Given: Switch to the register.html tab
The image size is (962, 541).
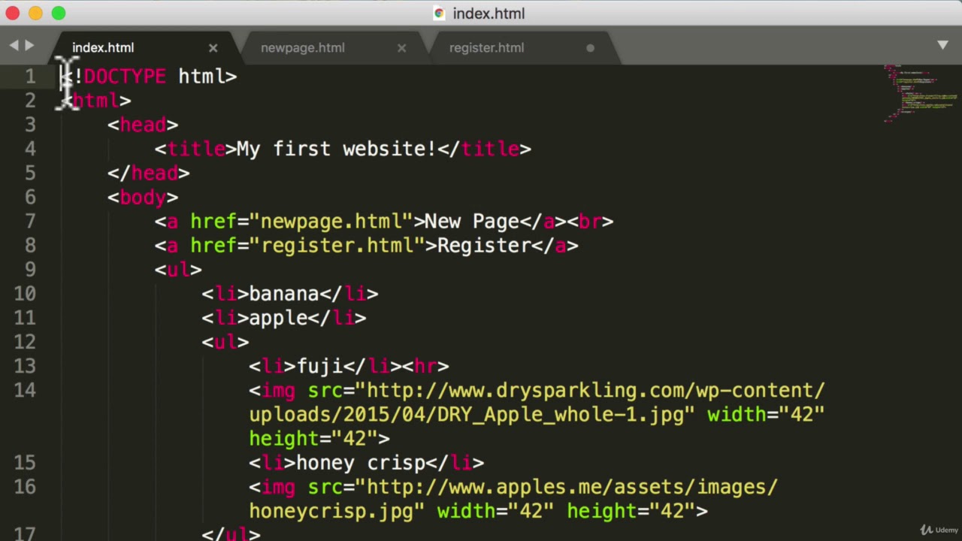Looking at the screenshot, I should [486, 47].
